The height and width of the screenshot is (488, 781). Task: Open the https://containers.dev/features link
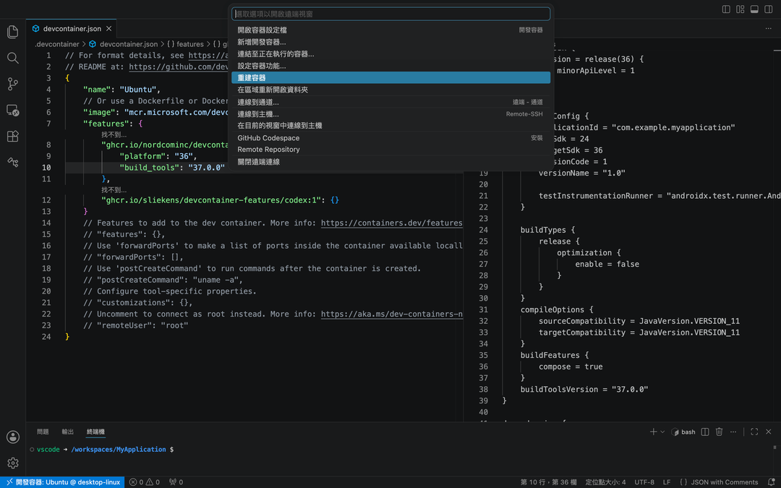point(391,223)
